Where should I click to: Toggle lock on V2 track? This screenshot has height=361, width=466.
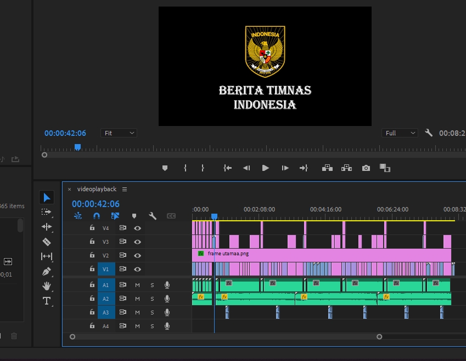pyautogui.click(x=92, y=255)
